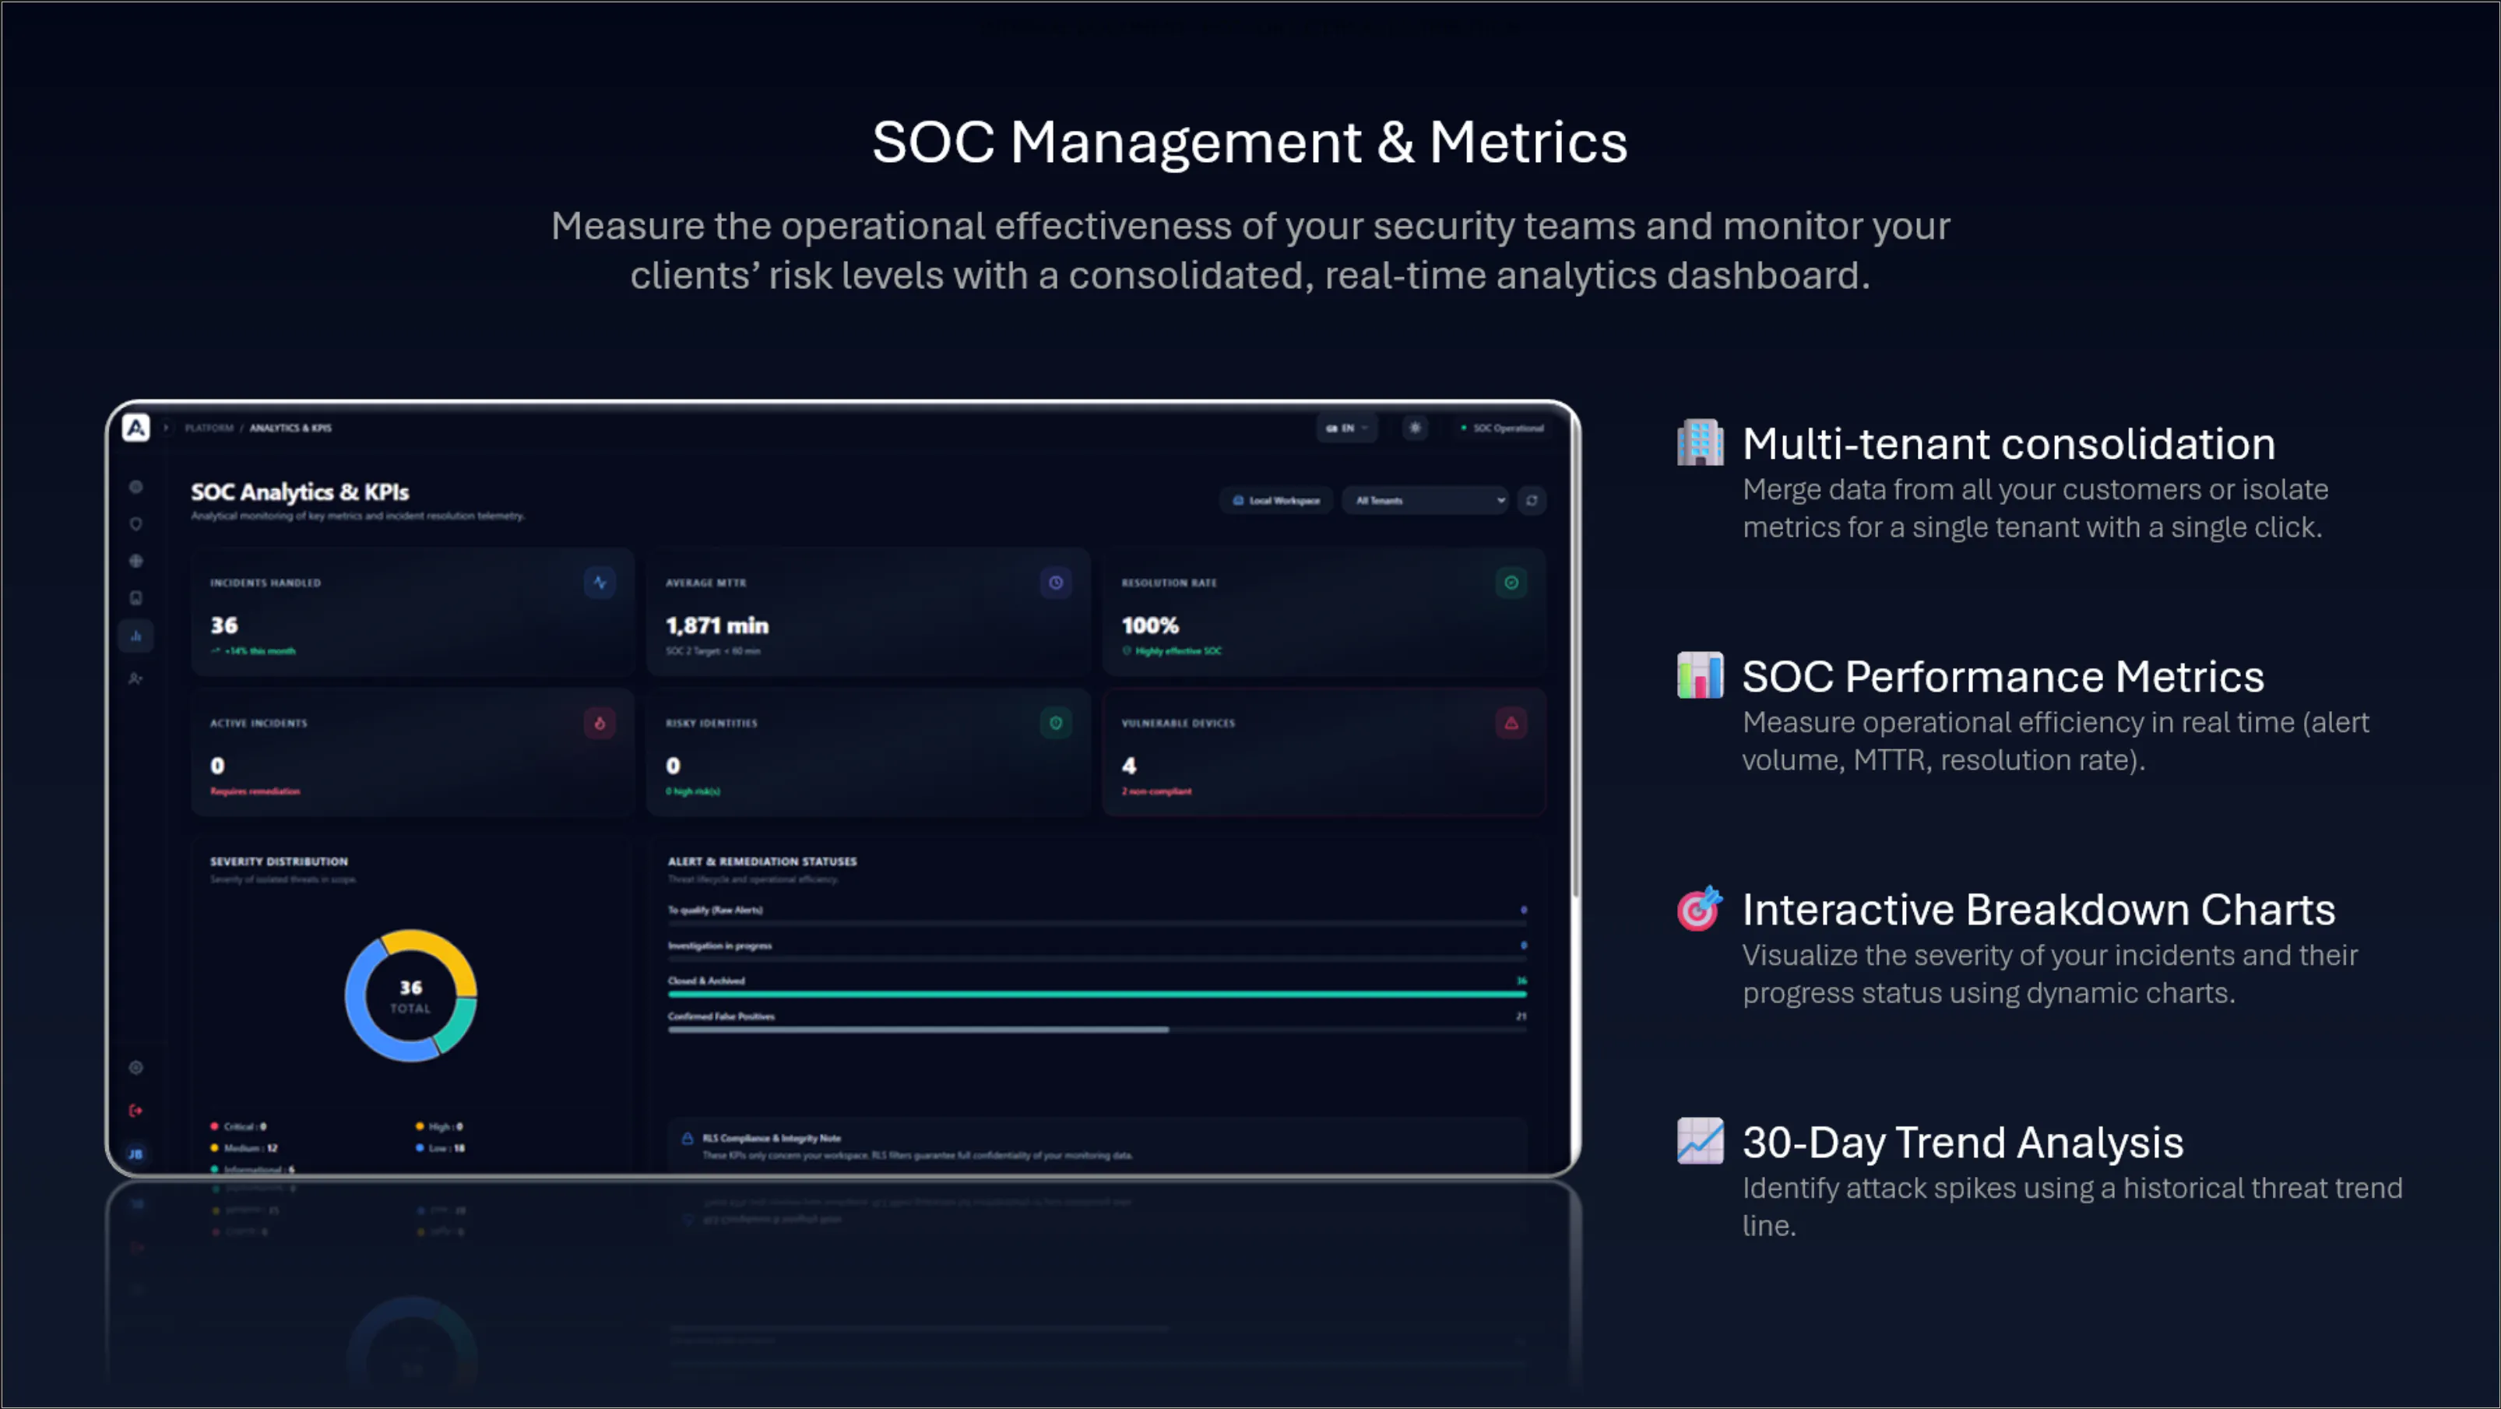Click the '1,871 min' MTTR value
Viewport: 2501px width, 1409px height.
click(716, 625)
